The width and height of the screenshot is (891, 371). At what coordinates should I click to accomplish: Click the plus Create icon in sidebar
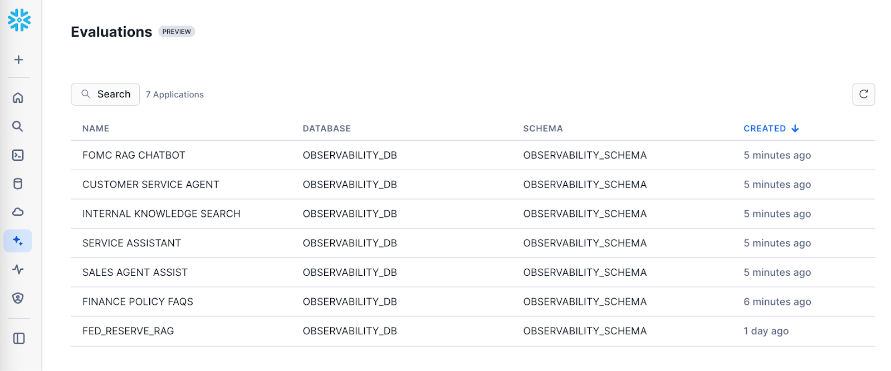click(18, 60)
